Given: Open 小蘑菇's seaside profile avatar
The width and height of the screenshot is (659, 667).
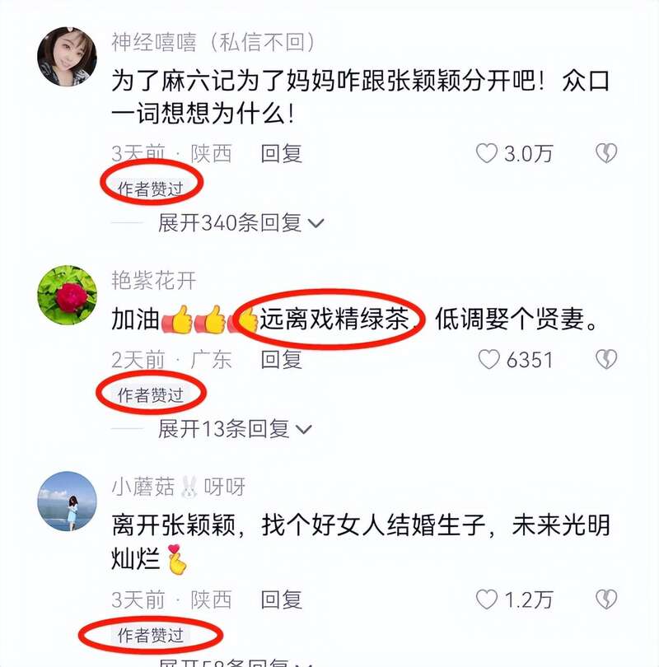Looking at the screenshot, I should pyautogui.click(x=67, y=501).
